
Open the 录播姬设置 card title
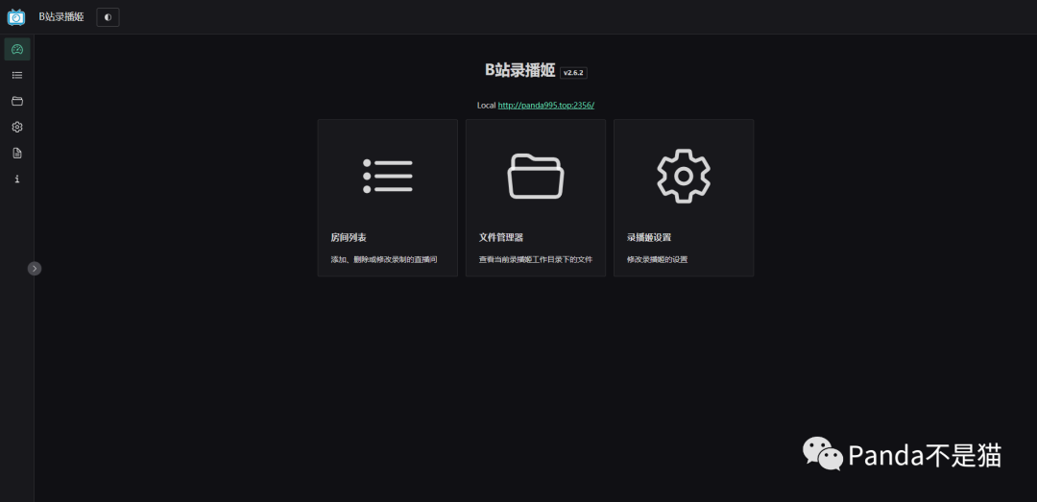[x=649, y=237]
